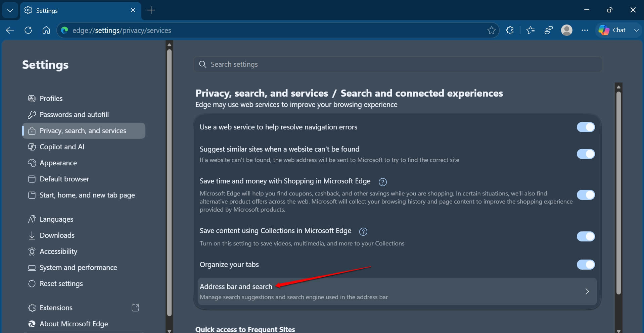Select Privacy, search, and services
Image resolution: width=644 pixels, height=333 pixels.
click(84, 130)
